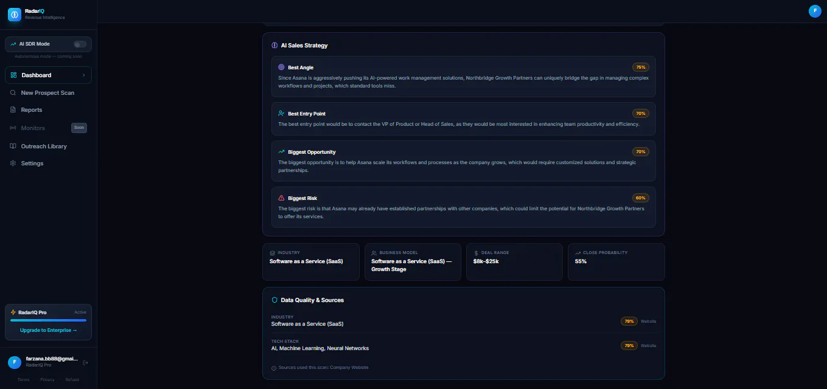Open the Outreach Library
Image resolution: width=827 pixels, height=389 pixels.
[48, 146]
